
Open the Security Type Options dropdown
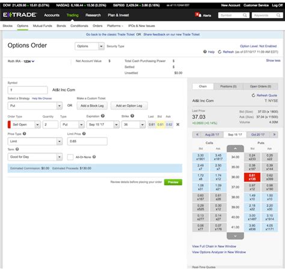tap(90, 46)
